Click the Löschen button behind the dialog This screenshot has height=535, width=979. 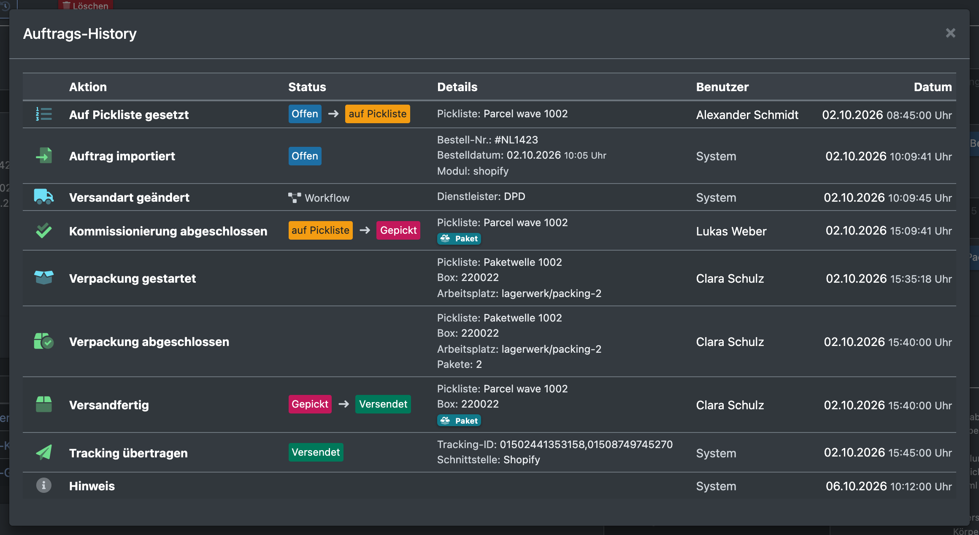click(x=86, y=5)
